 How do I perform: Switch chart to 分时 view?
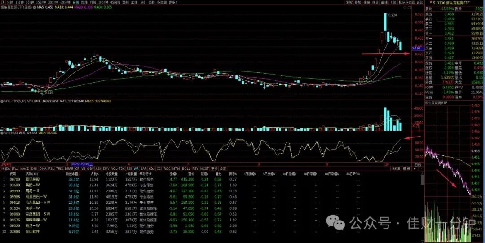(10, 2)
